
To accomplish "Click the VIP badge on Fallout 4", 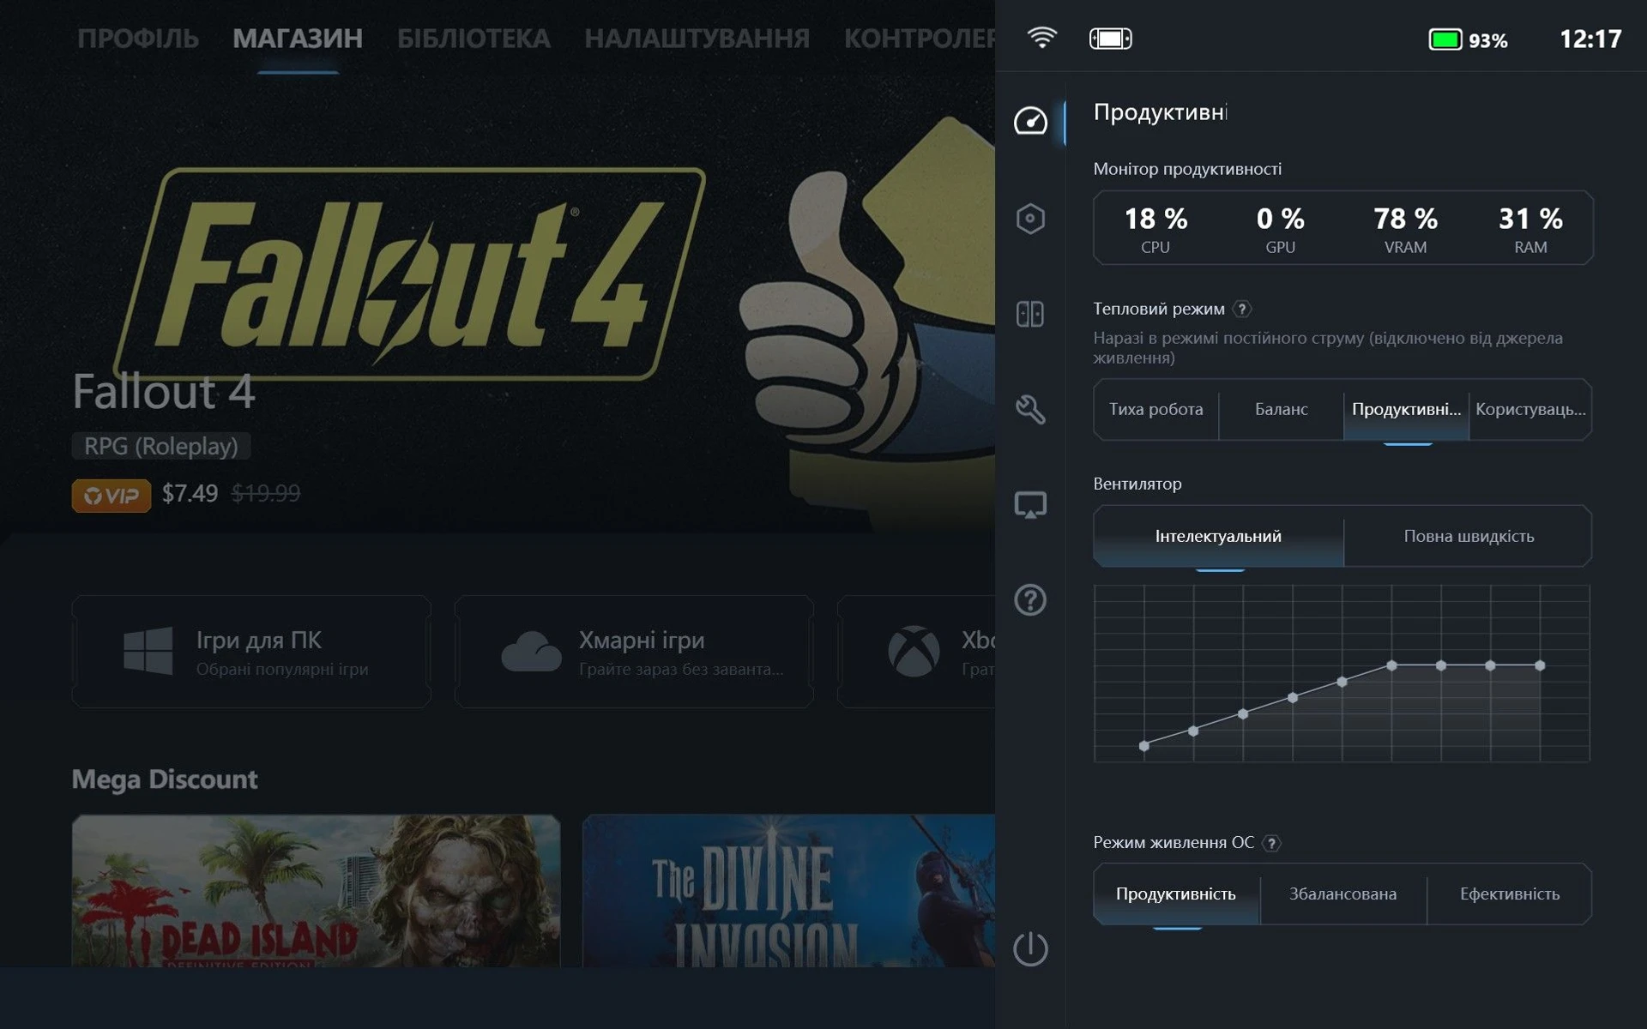I will (x=112, y=495).
